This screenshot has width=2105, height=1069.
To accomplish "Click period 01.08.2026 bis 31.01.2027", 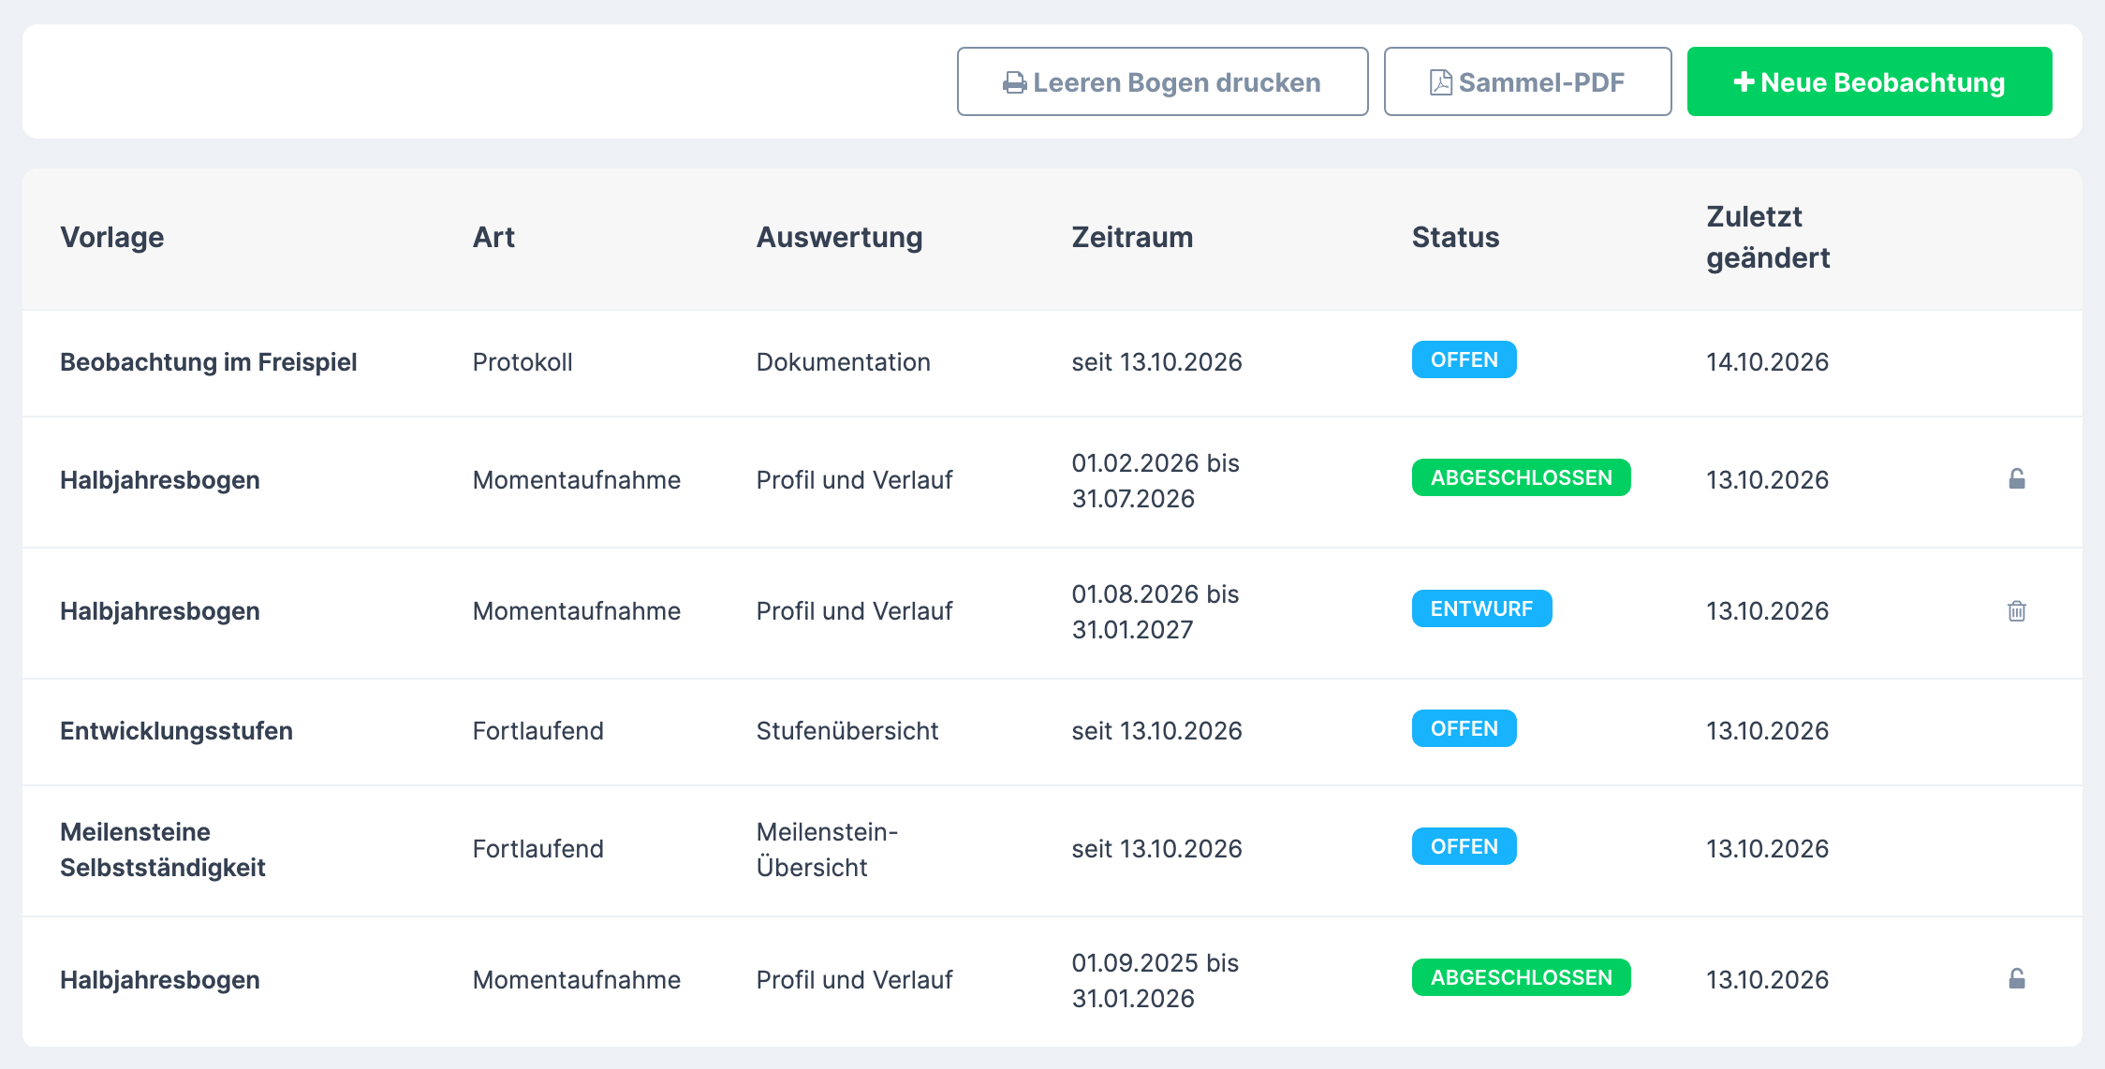I will (x=1156, y=611).
